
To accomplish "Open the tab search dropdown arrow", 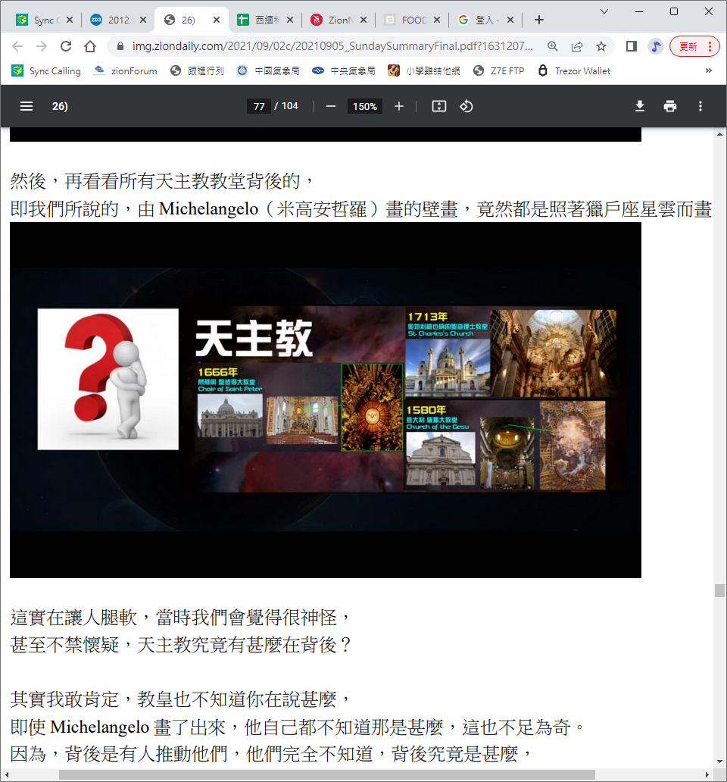I will (604, 11).
